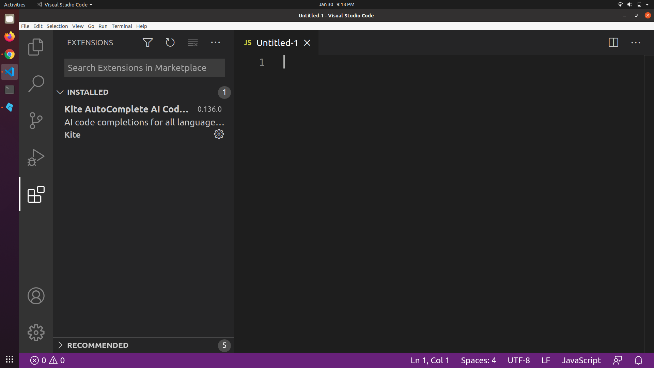Show notifications via bell icon
654x368 pixels.
638,361
